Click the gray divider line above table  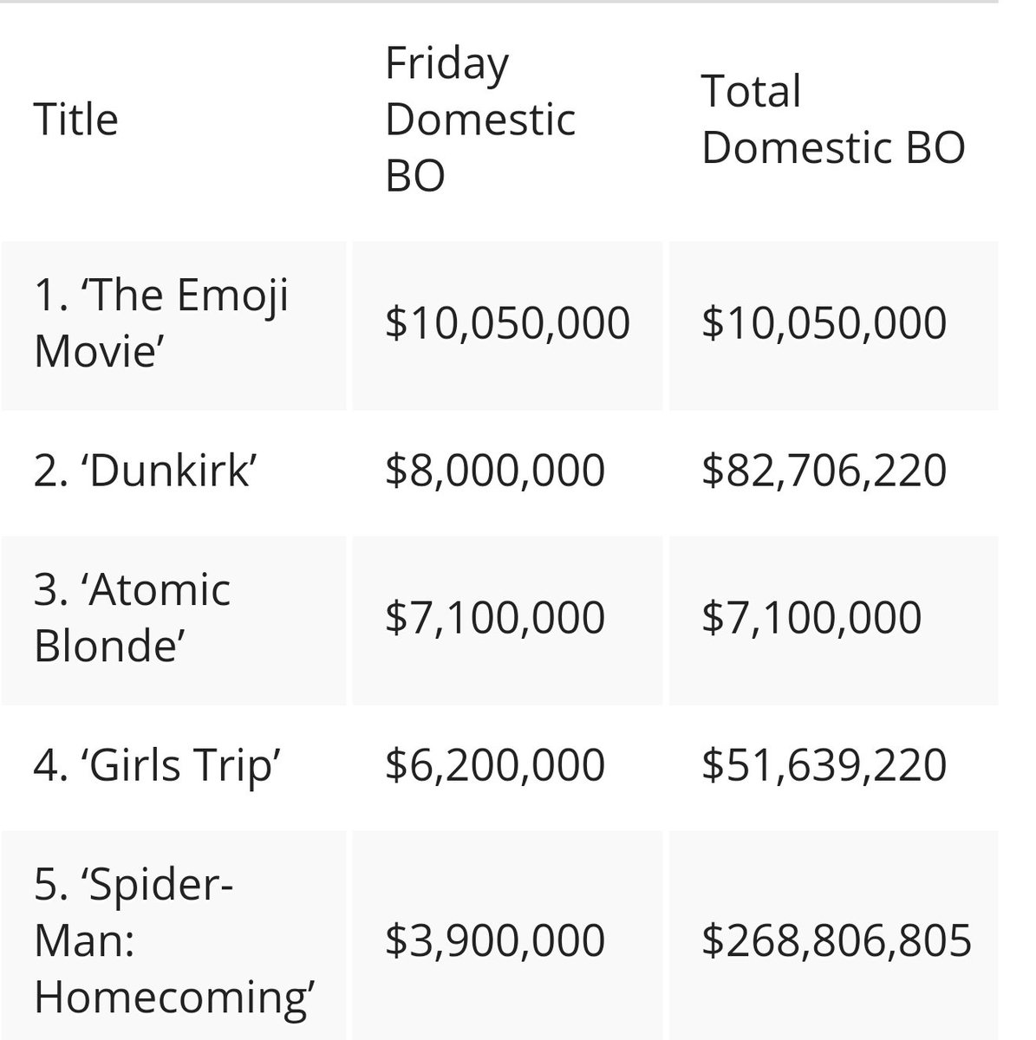click(499, 2)
